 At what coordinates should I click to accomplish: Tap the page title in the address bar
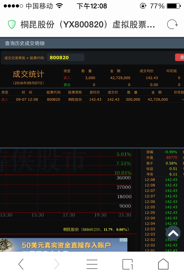coord(88,25)
